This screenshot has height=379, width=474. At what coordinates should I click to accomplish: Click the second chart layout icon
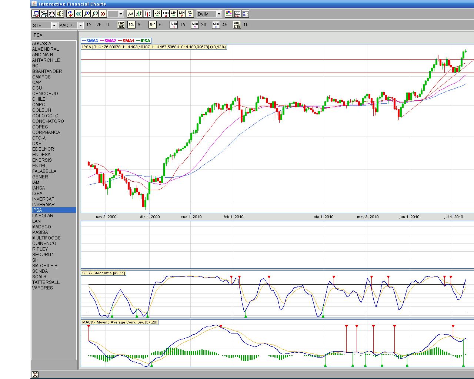tap(237, 14)
